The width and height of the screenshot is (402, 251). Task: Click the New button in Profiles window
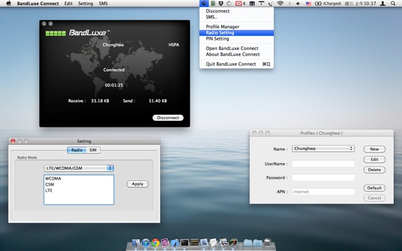point(374,149)
